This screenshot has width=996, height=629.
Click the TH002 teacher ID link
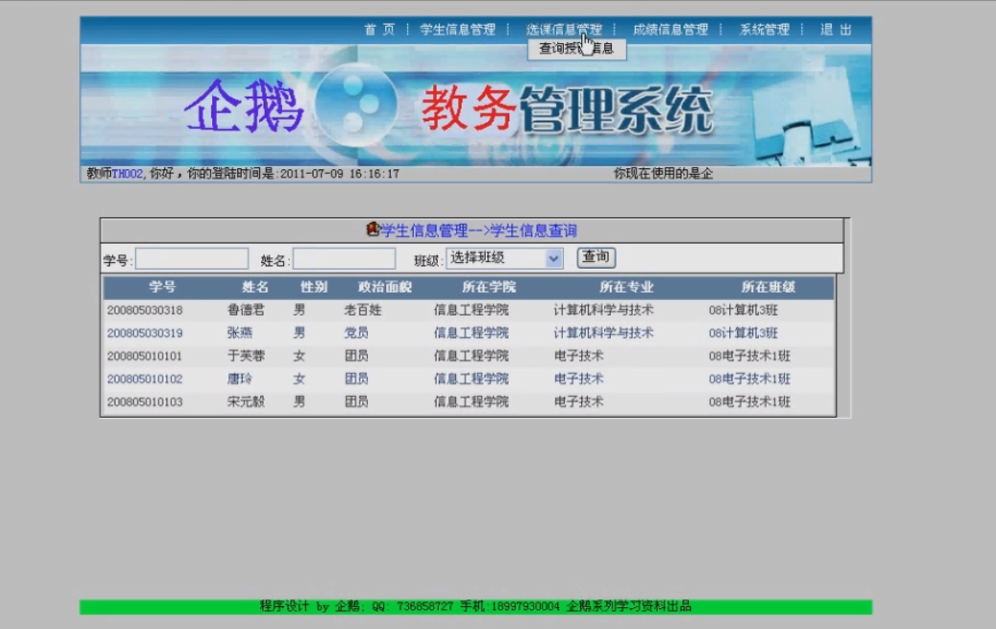[x=127, y=173]
